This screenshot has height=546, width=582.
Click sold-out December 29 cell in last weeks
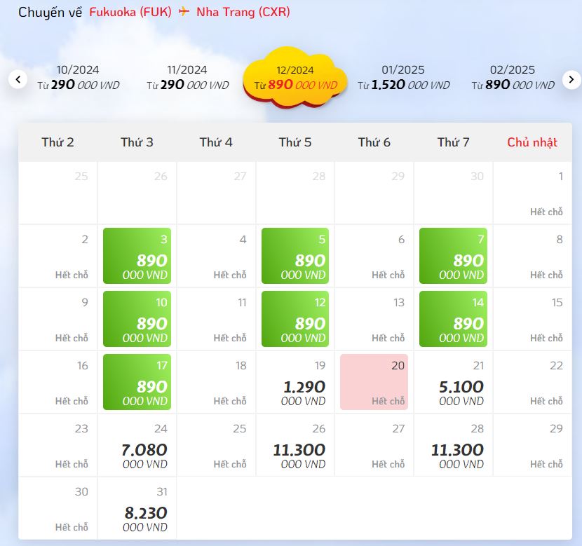tap(532, 445)
